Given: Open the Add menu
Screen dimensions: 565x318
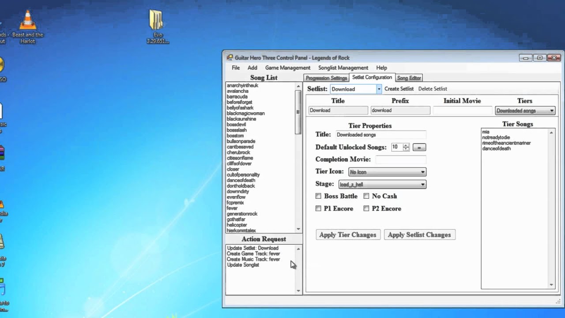Looking at the screenshot, I should coord(252,68).
